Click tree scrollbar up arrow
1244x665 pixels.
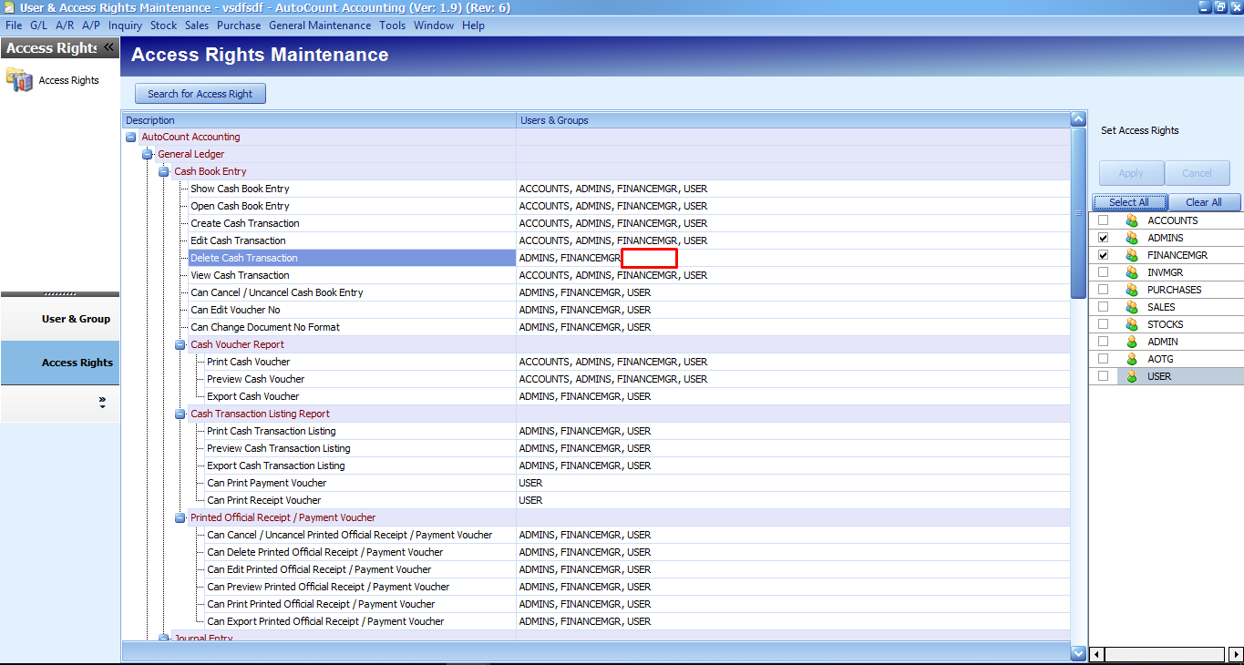[1078, 119]
